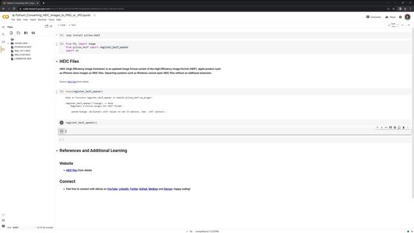Reload the browser page

(14, 8)
